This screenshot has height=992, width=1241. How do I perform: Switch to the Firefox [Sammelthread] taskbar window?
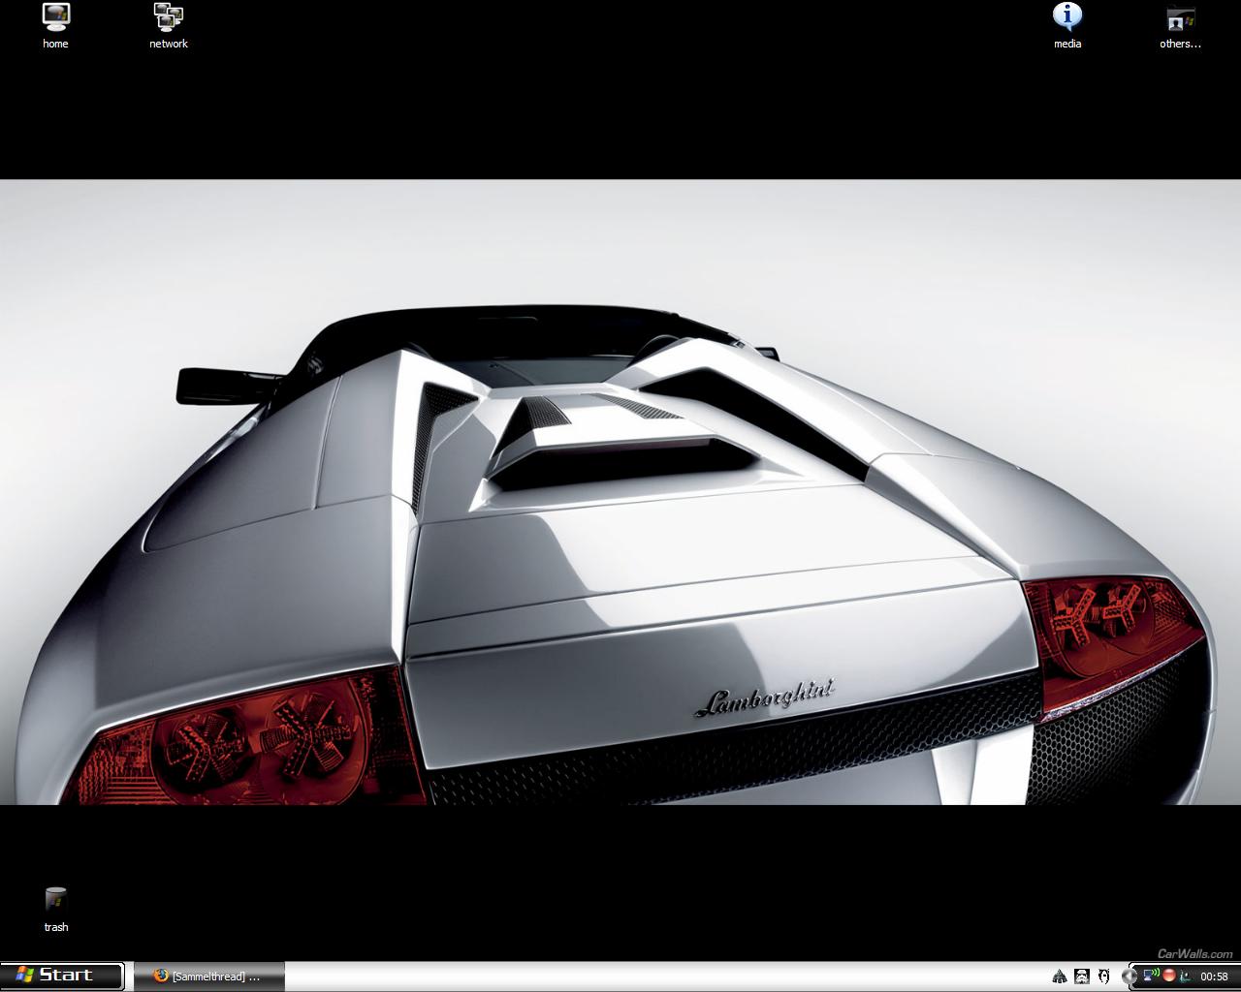tap(209, 976)
